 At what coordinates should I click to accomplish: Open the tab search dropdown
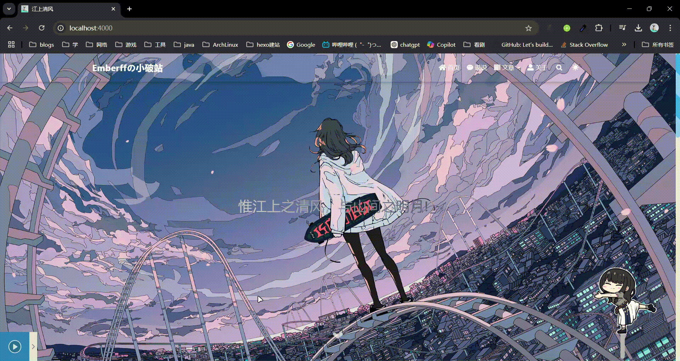pos(9,9)
